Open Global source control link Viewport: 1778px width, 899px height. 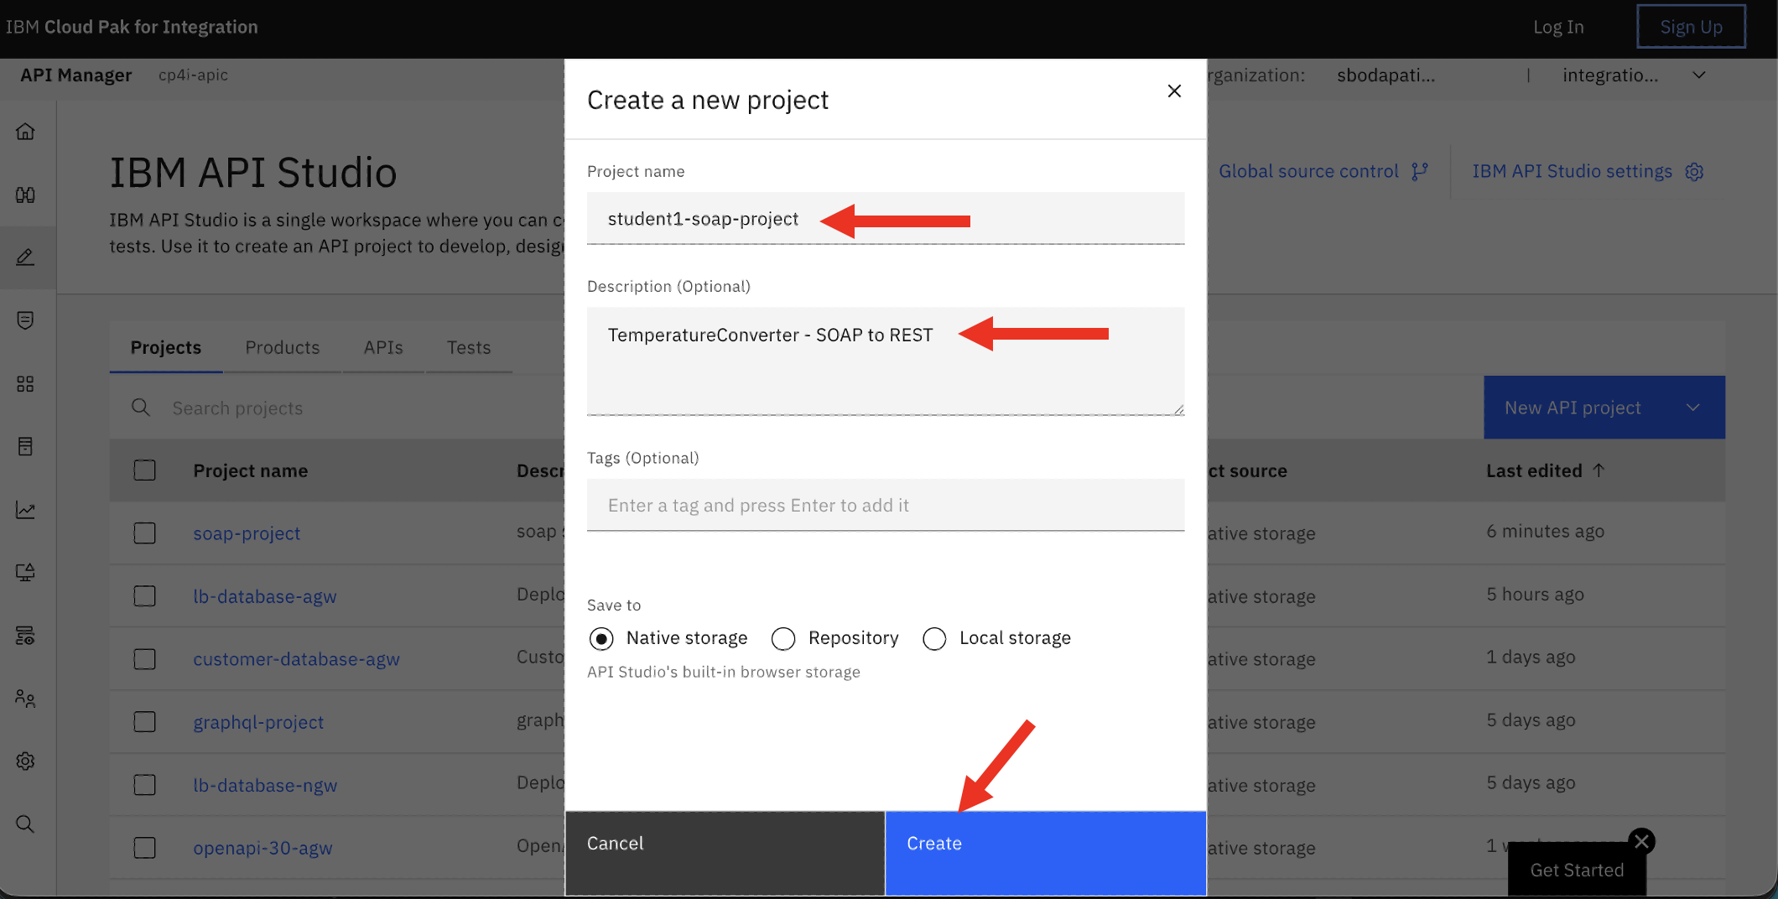tap(1308, 171)
